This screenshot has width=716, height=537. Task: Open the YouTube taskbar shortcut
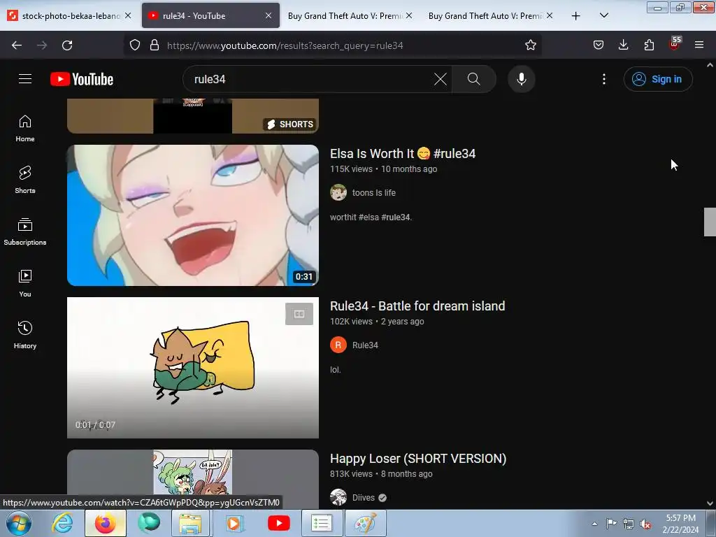pos(278,523)
